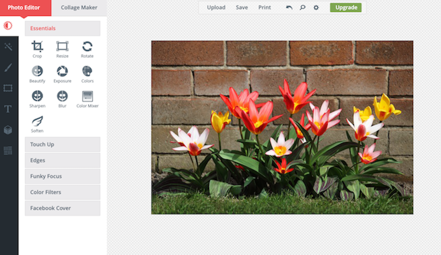This screenshot has width=441, height=255.
Task: Click the zoom magnifier icon
Action: 303,7
